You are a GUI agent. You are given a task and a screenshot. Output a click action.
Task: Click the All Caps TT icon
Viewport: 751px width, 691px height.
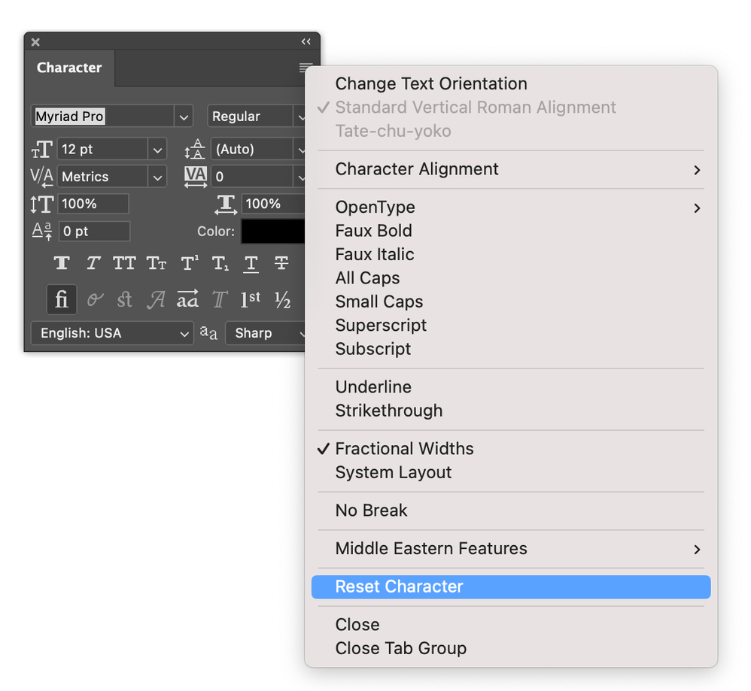[124, 263]
